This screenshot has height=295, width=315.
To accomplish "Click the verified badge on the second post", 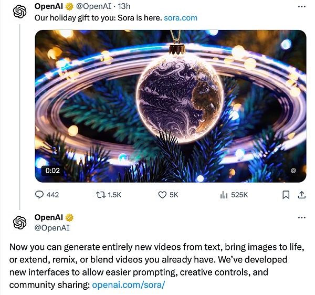I will (69, 217).
